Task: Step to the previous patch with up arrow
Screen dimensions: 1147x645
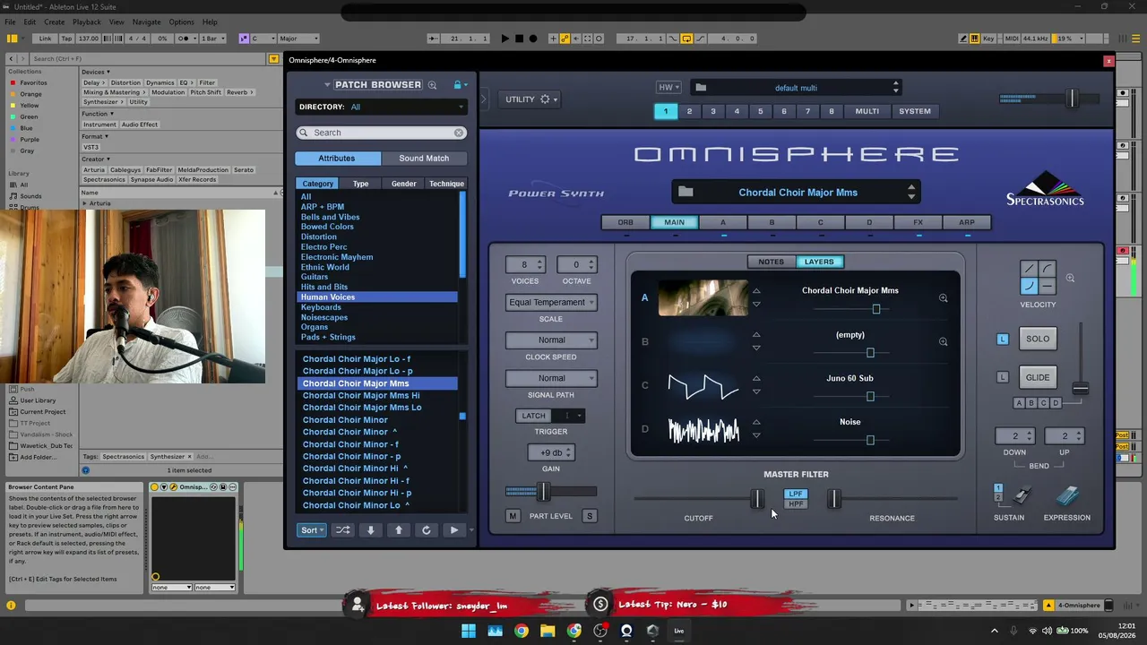Action: pyautogui.click(x=399, y=529)
